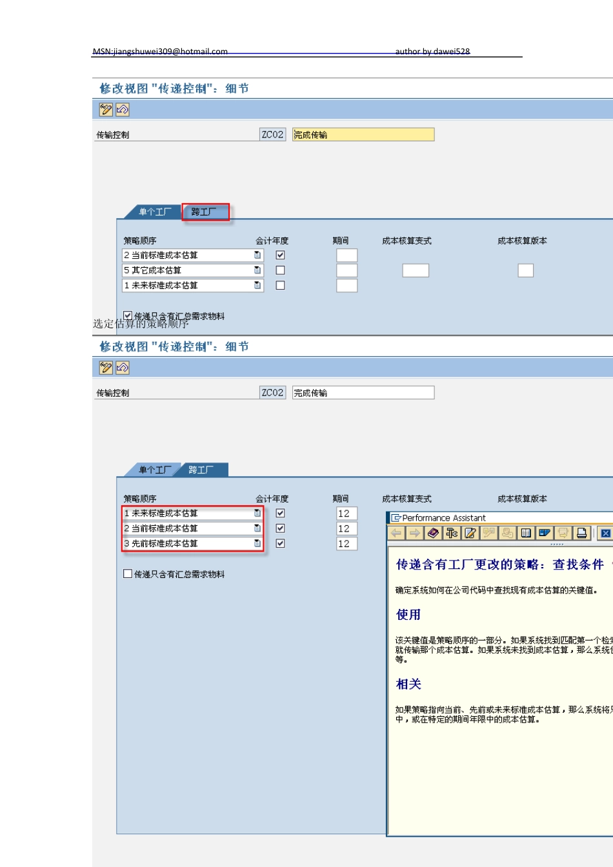
Task: Show technical information hammer icon
Action: tap(452, 533)
